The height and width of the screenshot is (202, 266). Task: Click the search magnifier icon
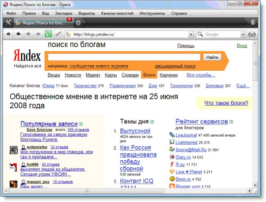(x=200, y=34)
